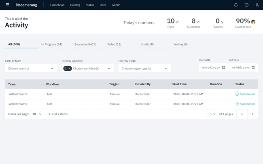Viewport: 263px width, 164px height.
Task: Switch to Succeeded (614) tab
Action: point(87,44)
